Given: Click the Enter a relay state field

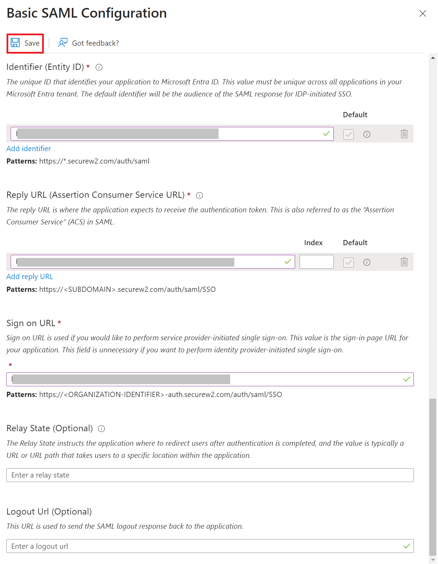Looking at the screenshot, I should [210, 475].
